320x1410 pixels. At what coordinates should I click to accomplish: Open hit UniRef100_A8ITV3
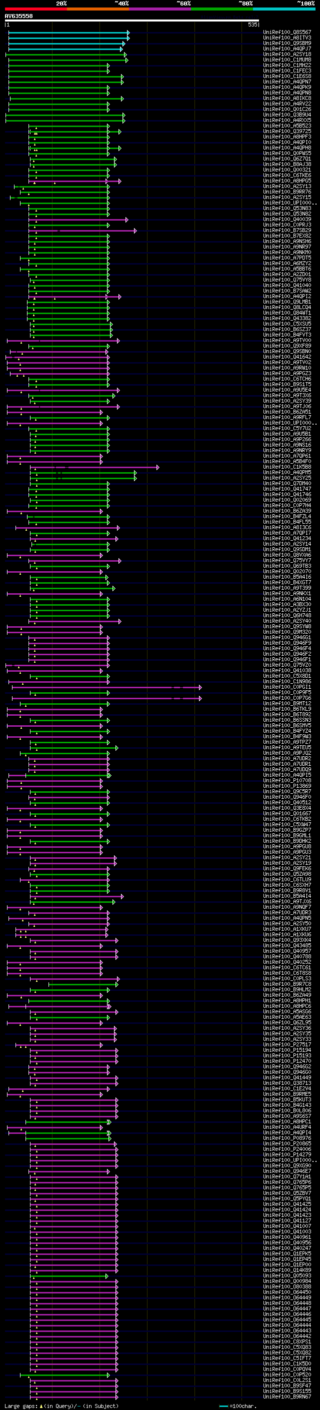click(287, 38)
